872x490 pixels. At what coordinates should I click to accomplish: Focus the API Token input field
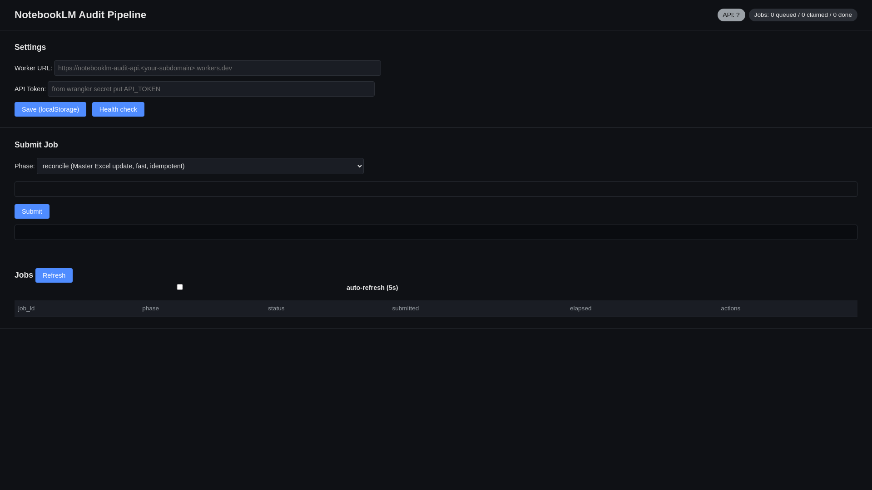(x=211, y=89)
